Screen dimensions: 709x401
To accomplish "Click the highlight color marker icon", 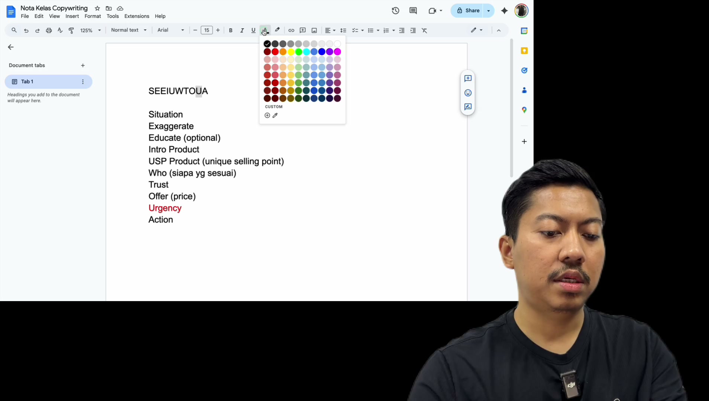I will (x=277, y=30).
